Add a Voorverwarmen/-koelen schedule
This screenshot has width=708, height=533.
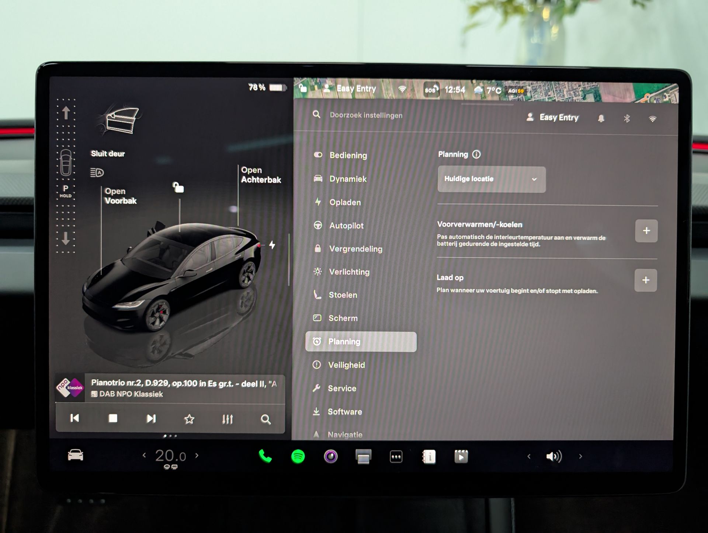click(646, 231)
